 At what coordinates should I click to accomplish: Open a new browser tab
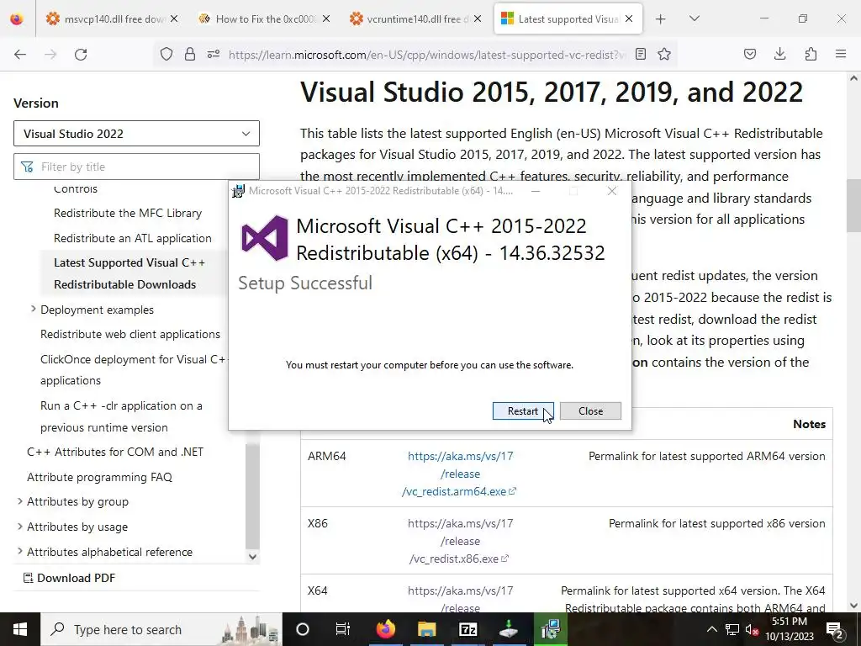661,19
